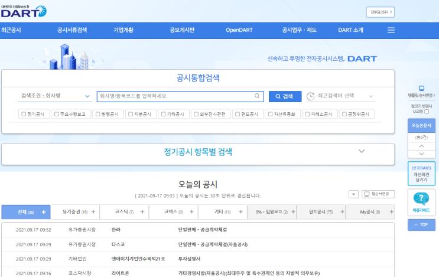439x277 pixels.
Task: Check the 정기공시 checkbox
Action: point(24,114)
